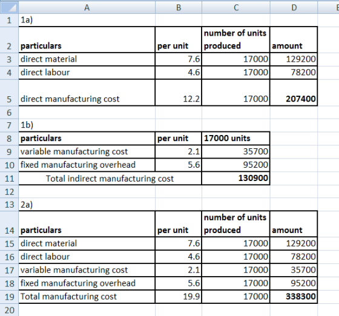Select column C header
Screen dimensions: 339x316
[x=236, y=7]
